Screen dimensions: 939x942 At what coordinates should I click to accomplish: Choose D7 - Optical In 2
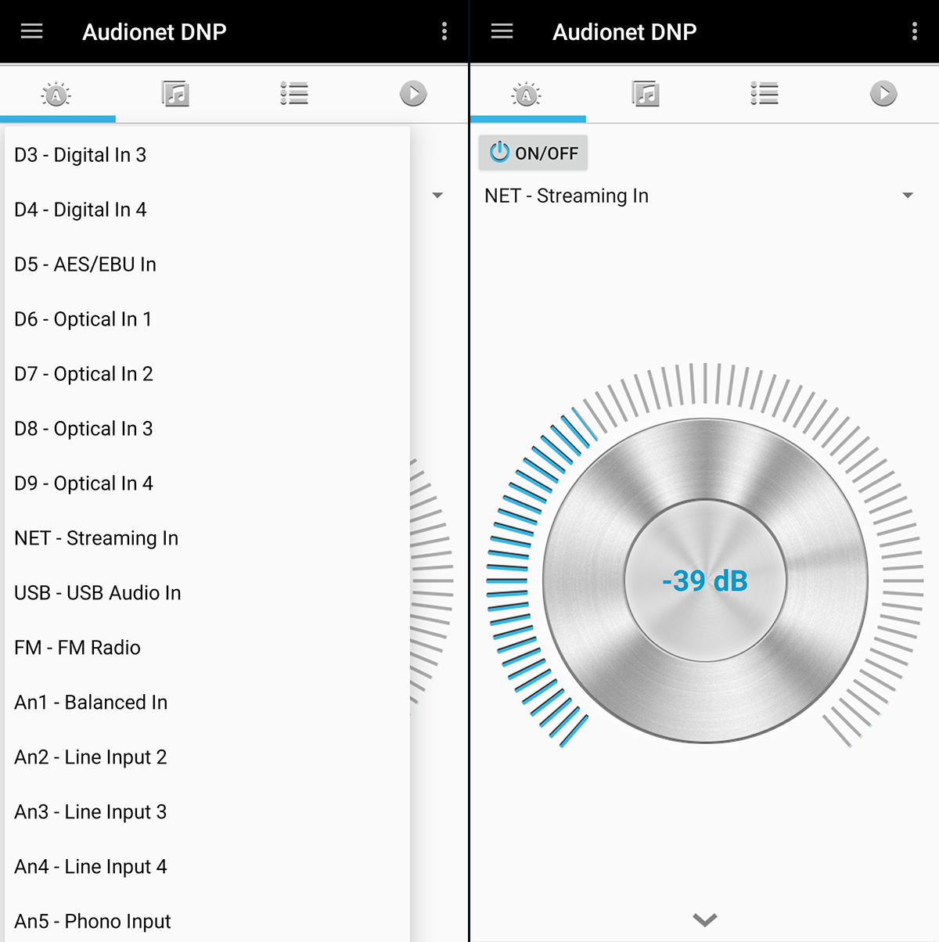(x=207, y=374)
